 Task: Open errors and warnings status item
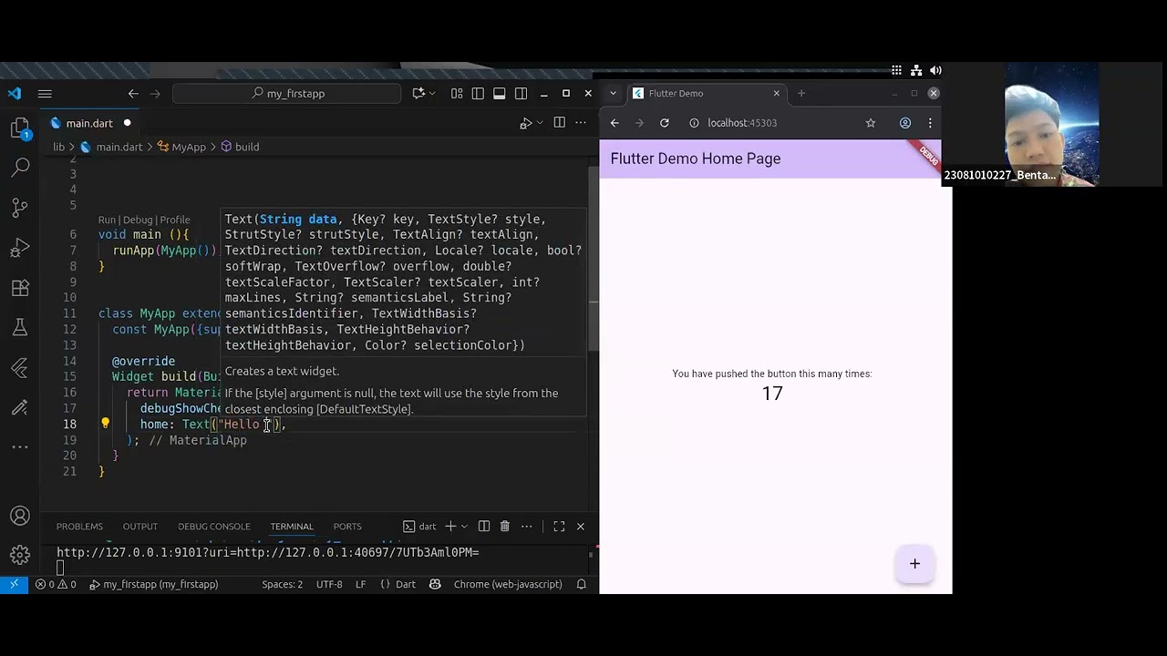[x=56, y=584]
